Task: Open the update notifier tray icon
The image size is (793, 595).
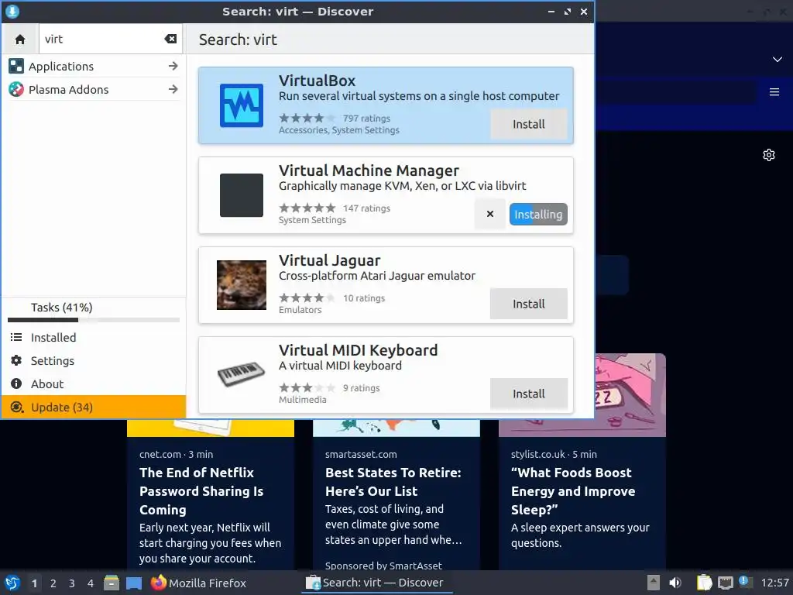Action: click(746, 582)
